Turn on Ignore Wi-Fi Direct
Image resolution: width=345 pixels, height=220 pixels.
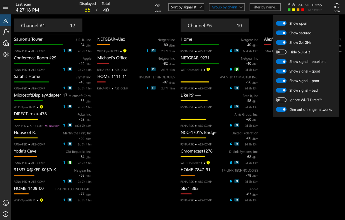(281, 100)
